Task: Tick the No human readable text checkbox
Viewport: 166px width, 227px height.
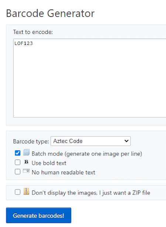Action: [x=18, y=172]
